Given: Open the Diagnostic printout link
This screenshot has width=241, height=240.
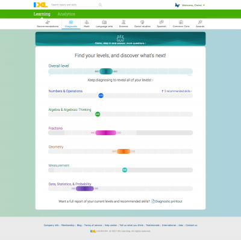Looking at the screenshot, I should (x=169, y=201).
